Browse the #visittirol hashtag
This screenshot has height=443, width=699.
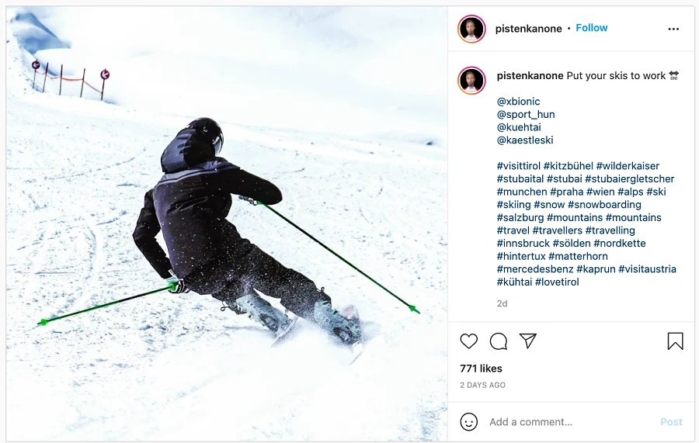tap(519, 166)
